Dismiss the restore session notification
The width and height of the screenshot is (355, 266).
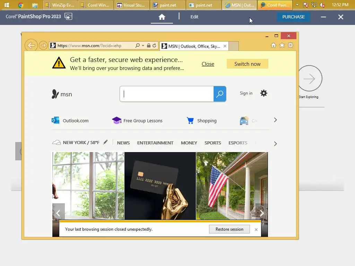[256, 230]
